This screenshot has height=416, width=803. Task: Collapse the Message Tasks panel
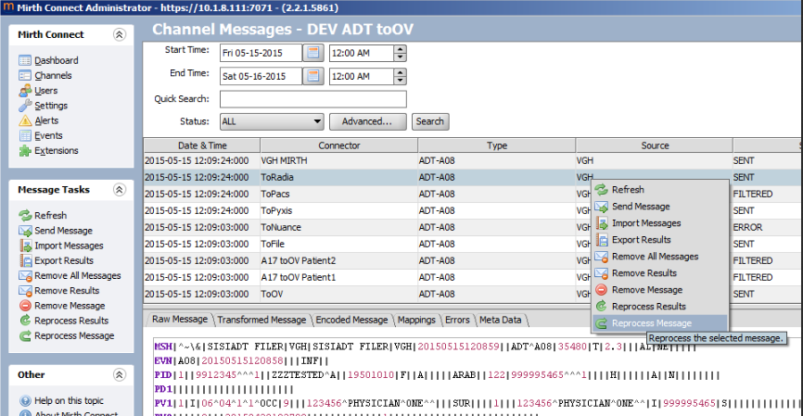click(x=120, y=190)
